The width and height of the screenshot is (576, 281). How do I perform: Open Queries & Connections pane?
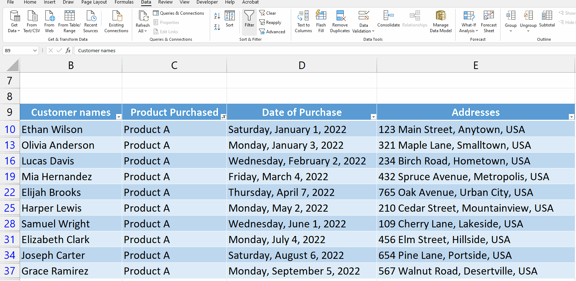[x=179, y=13]
